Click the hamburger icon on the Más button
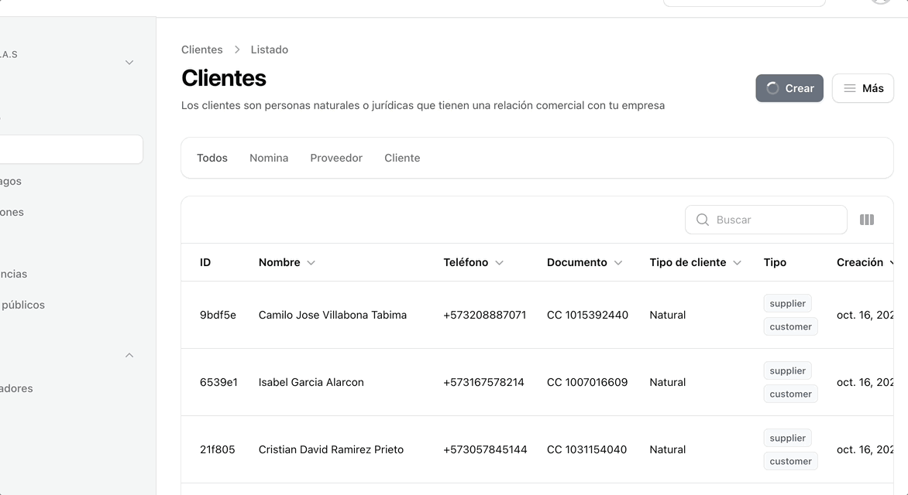The width and height of the screenshot is (908, 495). click(x=848, y=88)
